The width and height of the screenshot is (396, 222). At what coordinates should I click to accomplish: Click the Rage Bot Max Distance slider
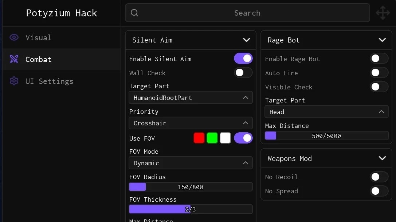(326, 136)
